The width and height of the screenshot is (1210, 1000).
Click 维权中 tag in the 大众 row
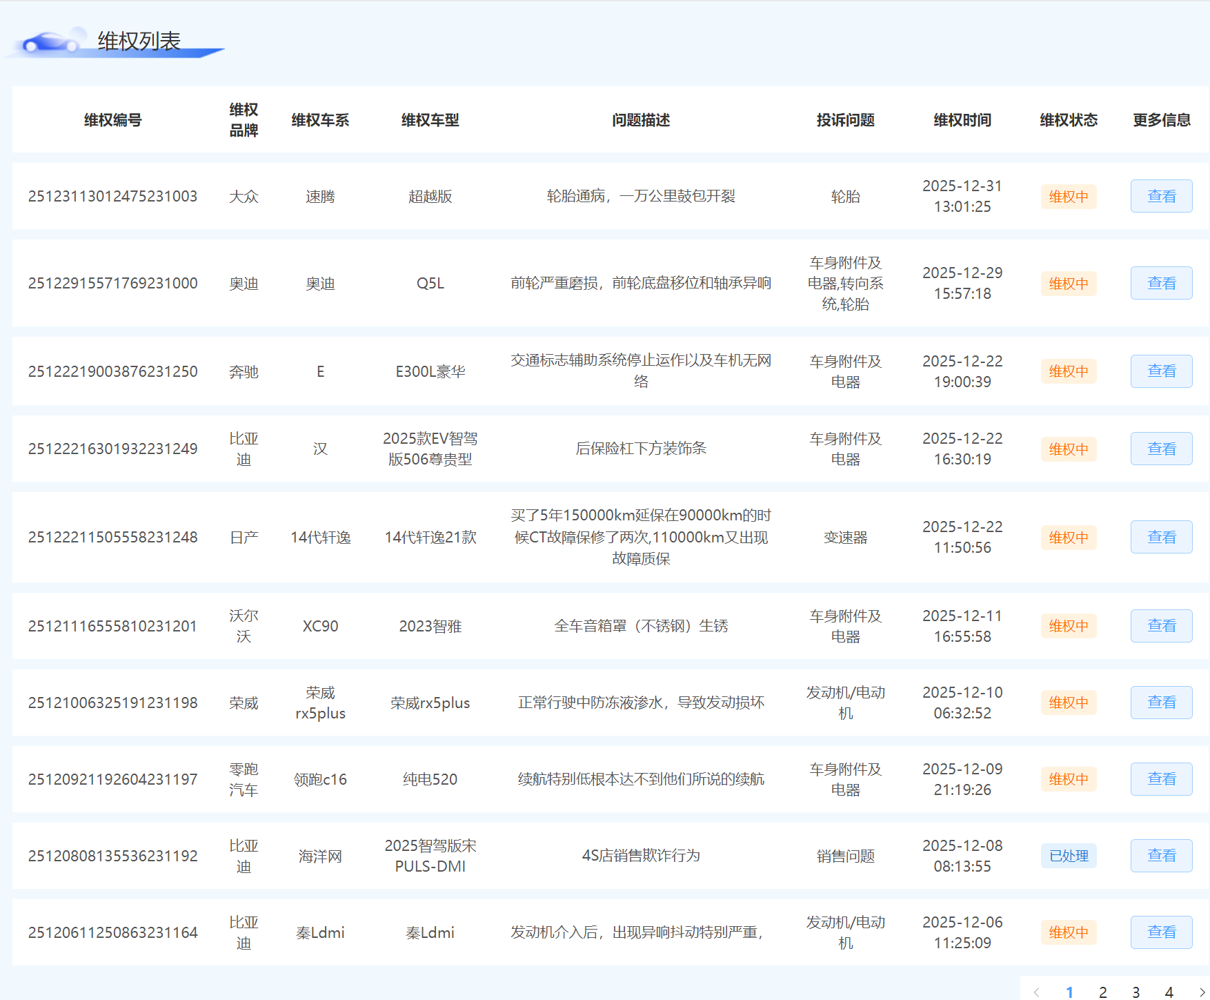pyautogui.click(x=1068, y=197)
